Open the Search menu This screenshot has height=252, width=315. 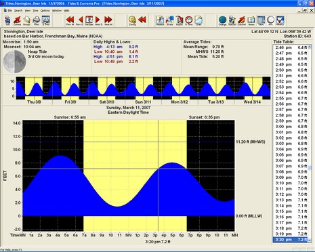pos(18,11)
